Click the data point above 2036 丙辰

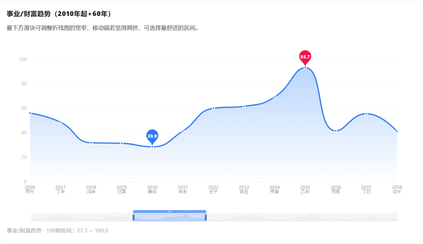(x=336, y=130)
